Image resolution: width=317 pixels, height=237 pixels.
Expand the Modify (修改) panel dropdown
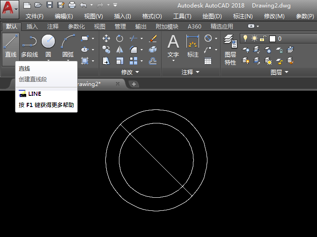point(130,72)
